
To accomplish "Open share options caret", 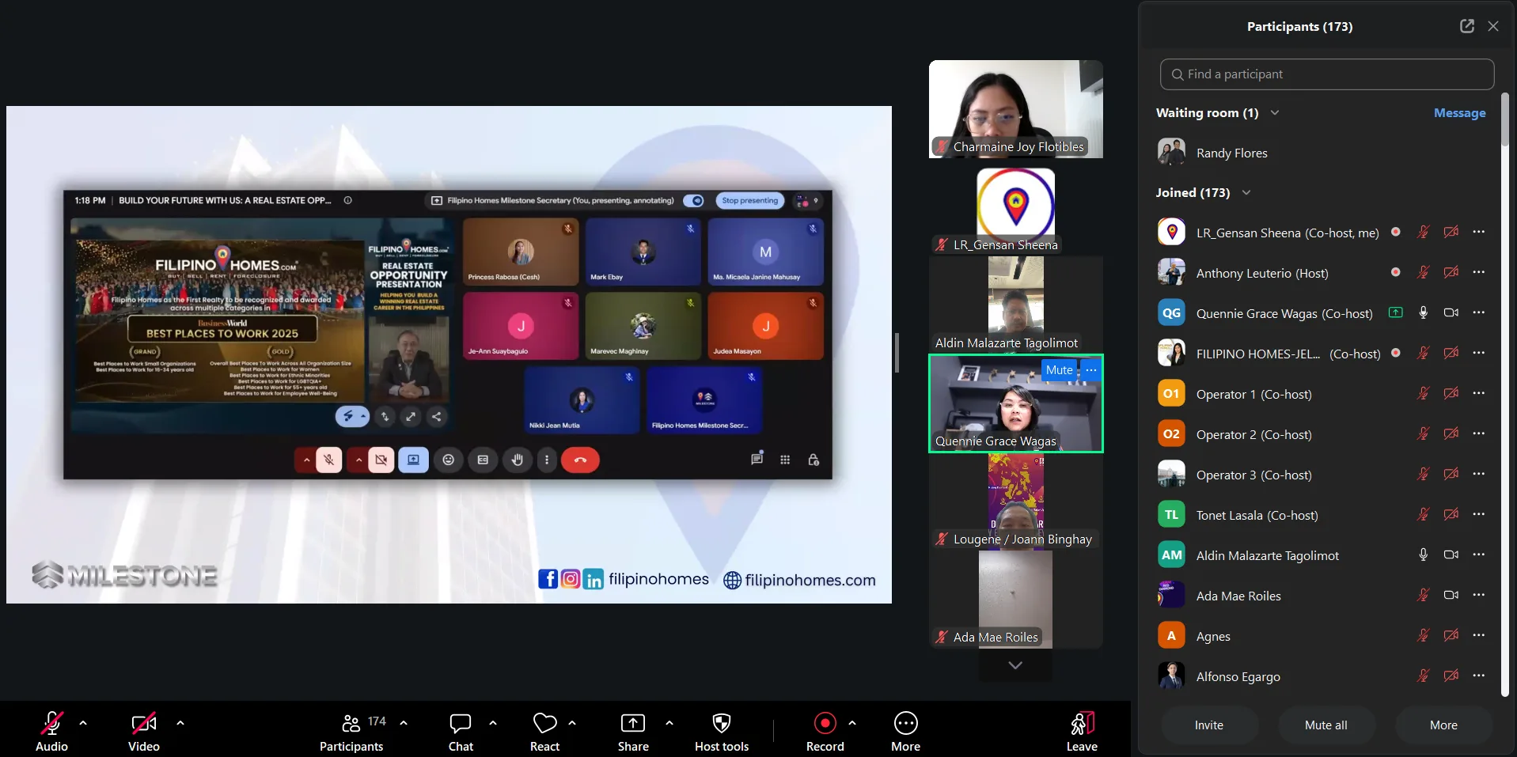I will click(669, 723).
